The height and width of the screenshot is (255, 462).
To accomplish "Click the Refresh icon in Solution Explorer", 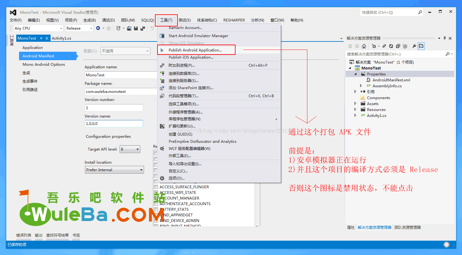I will pyautogui.click(x=391, y=46).
